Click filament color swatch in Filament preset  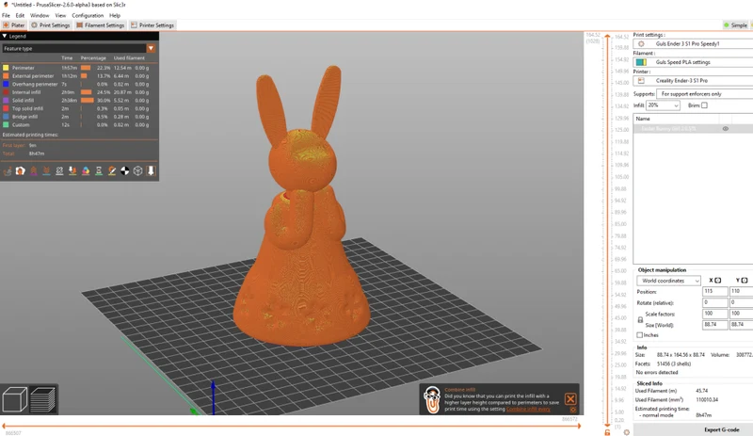(x=641, y=62)
